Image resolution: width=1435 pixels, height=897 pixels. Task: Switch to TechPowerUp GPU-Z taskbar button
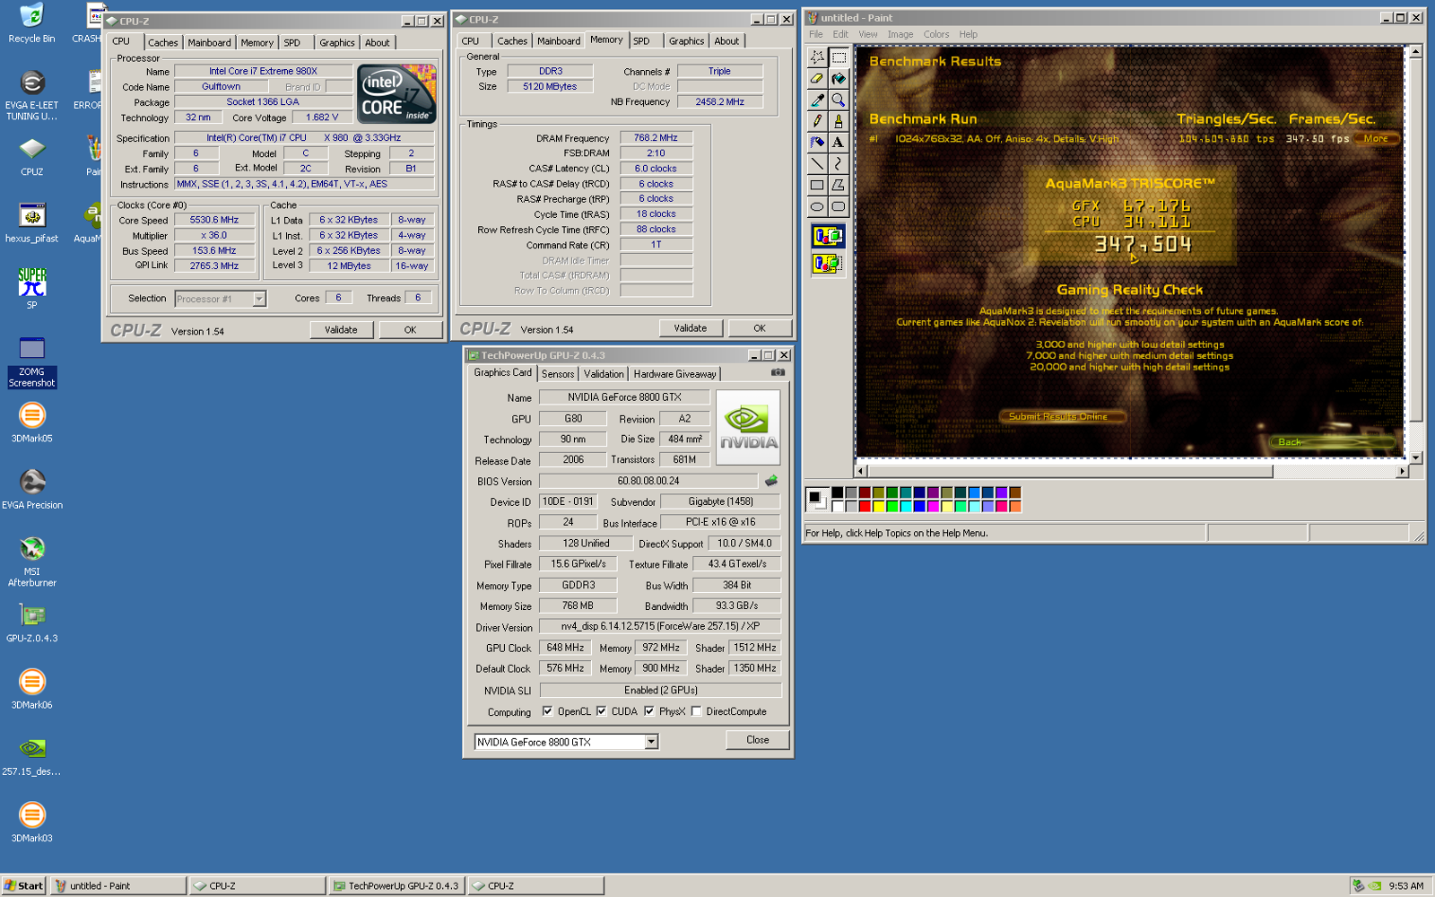(x=396, y=885)
